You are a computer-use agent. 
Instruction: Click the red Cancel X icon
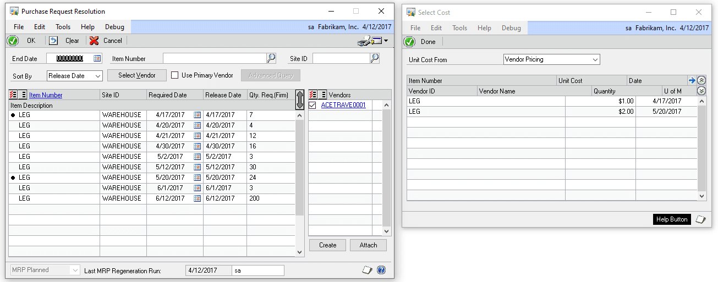[x=94, y=41]
